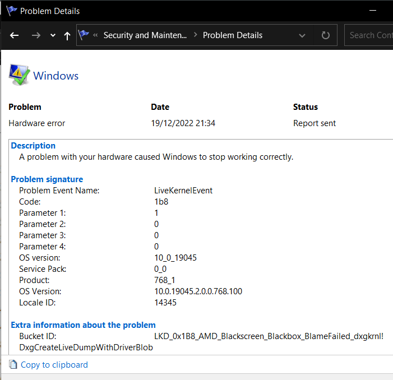Click the flag icon in the address bar

pos(84,35)
